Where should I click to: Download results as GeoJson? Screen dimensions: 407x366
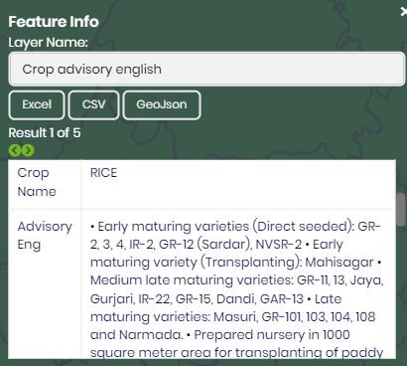click(x=162, y=104)
